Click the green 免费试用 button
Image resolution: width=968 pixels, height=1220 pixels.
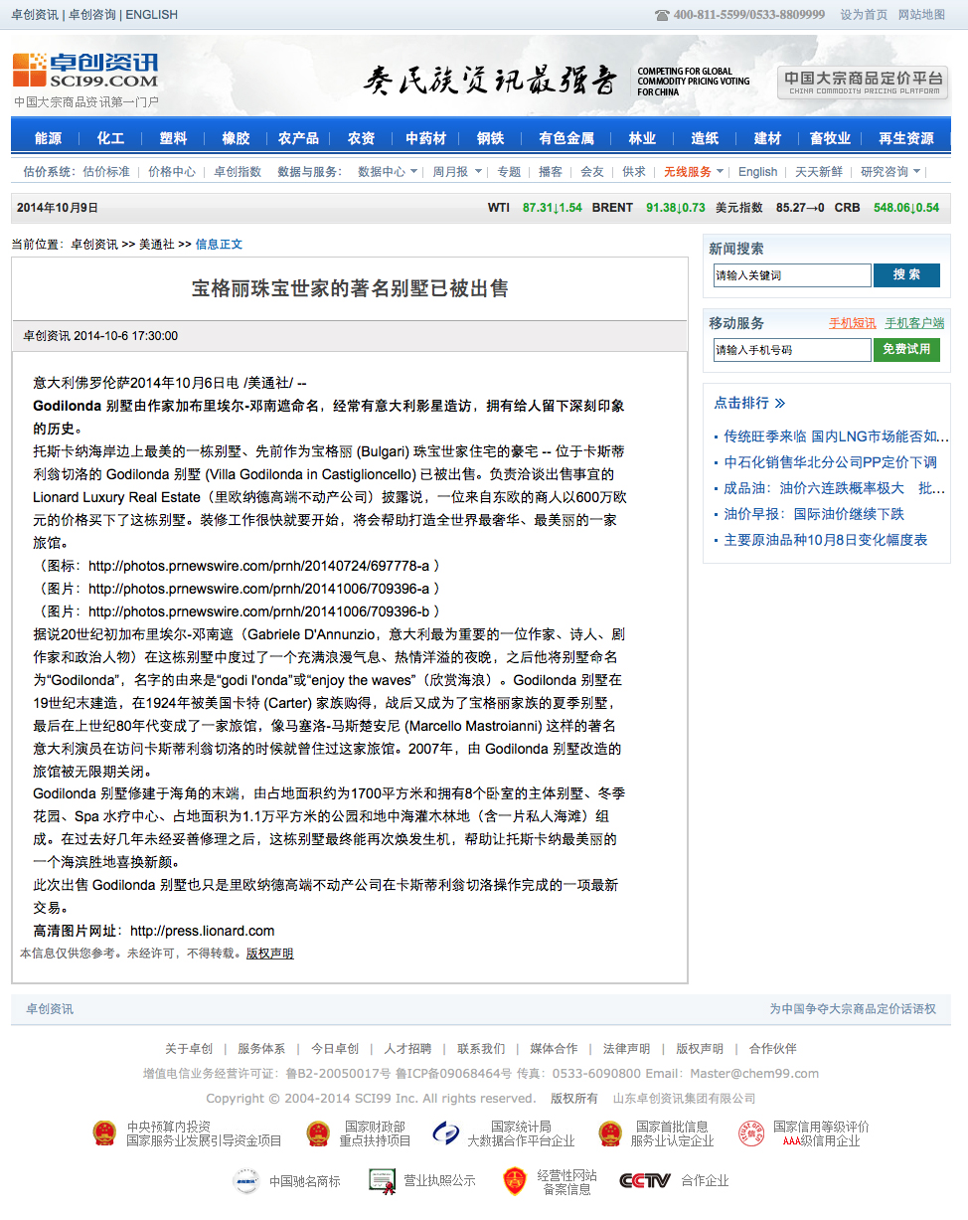point(906,349)
